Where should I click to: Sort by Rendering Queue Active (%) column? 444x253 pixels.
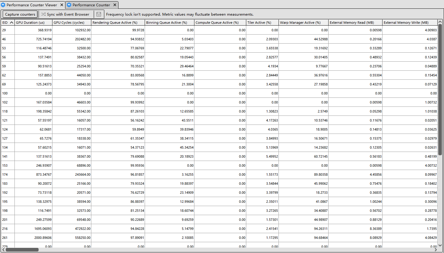point(118,23)
